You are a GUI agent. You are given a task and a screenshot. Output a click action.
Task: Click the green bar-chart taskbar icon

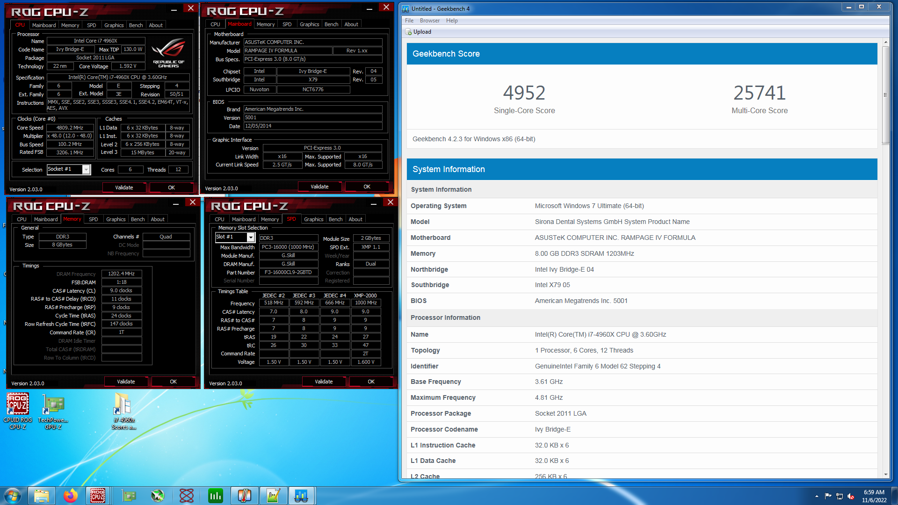[x=216, y=496]
